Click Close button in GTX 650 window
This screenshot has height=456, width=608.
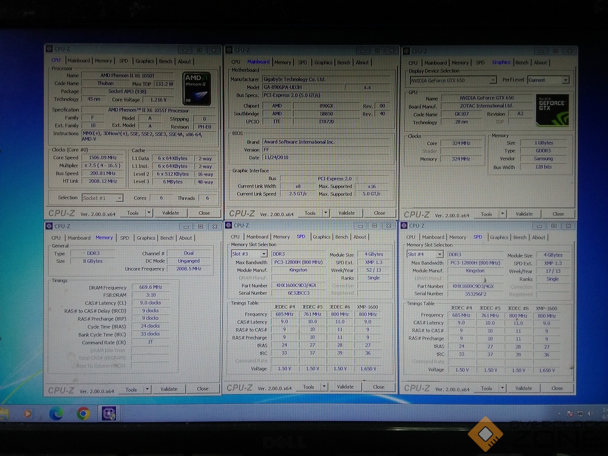pyautogui.click(x=558, y=214)
